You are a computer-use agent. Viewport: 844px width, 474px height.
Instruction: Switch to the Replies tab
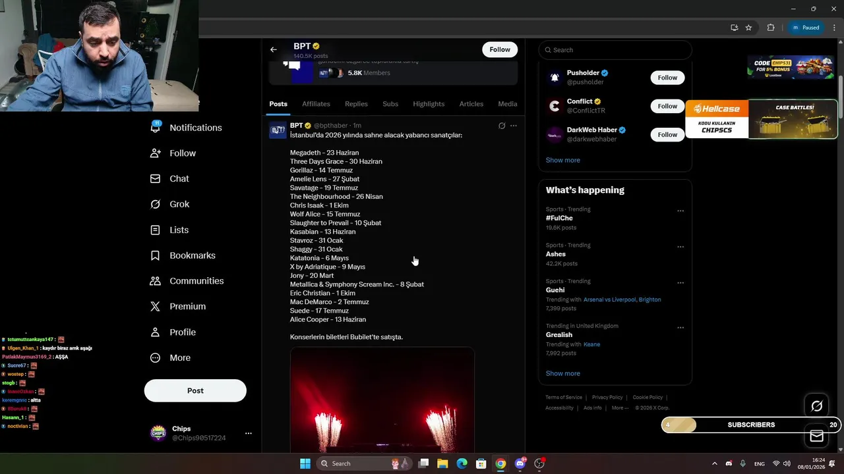click(356, 104)
